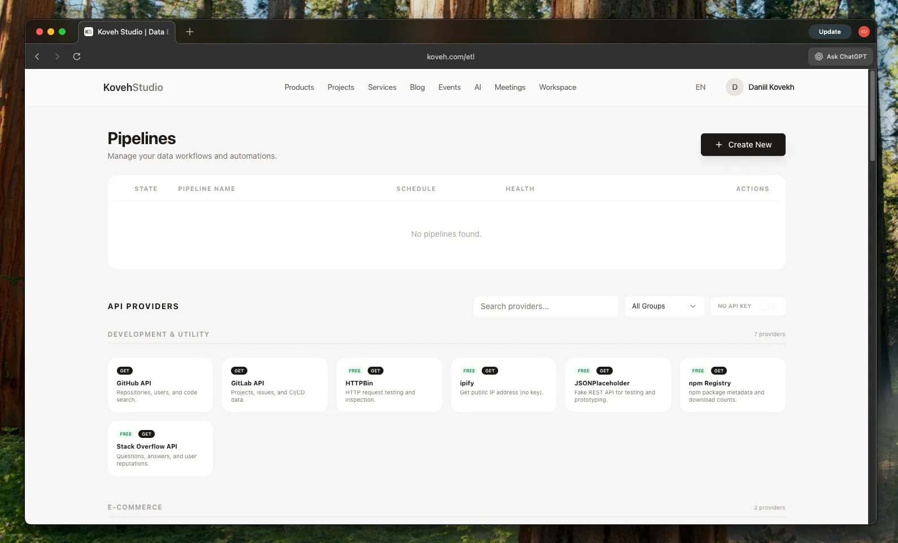Click the user avatar letter D
Viewport: 898px width, 543px height.
(x=734, y=87)
